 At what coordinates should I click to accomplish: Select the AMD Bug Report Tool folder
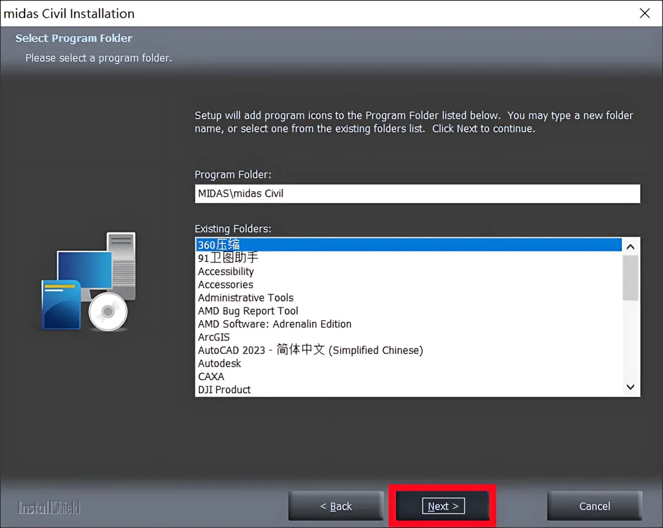click(408, 310)
